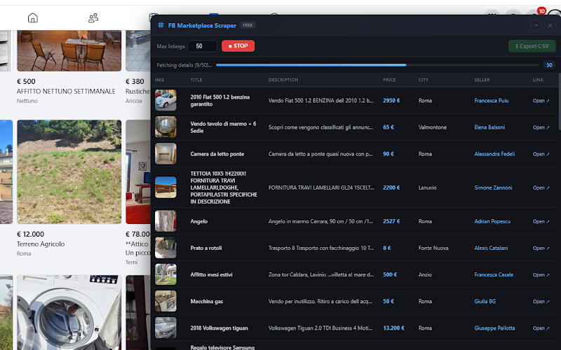Click the fetching details progress bar
Screen dimensions: 561x350
click(377, 65)
